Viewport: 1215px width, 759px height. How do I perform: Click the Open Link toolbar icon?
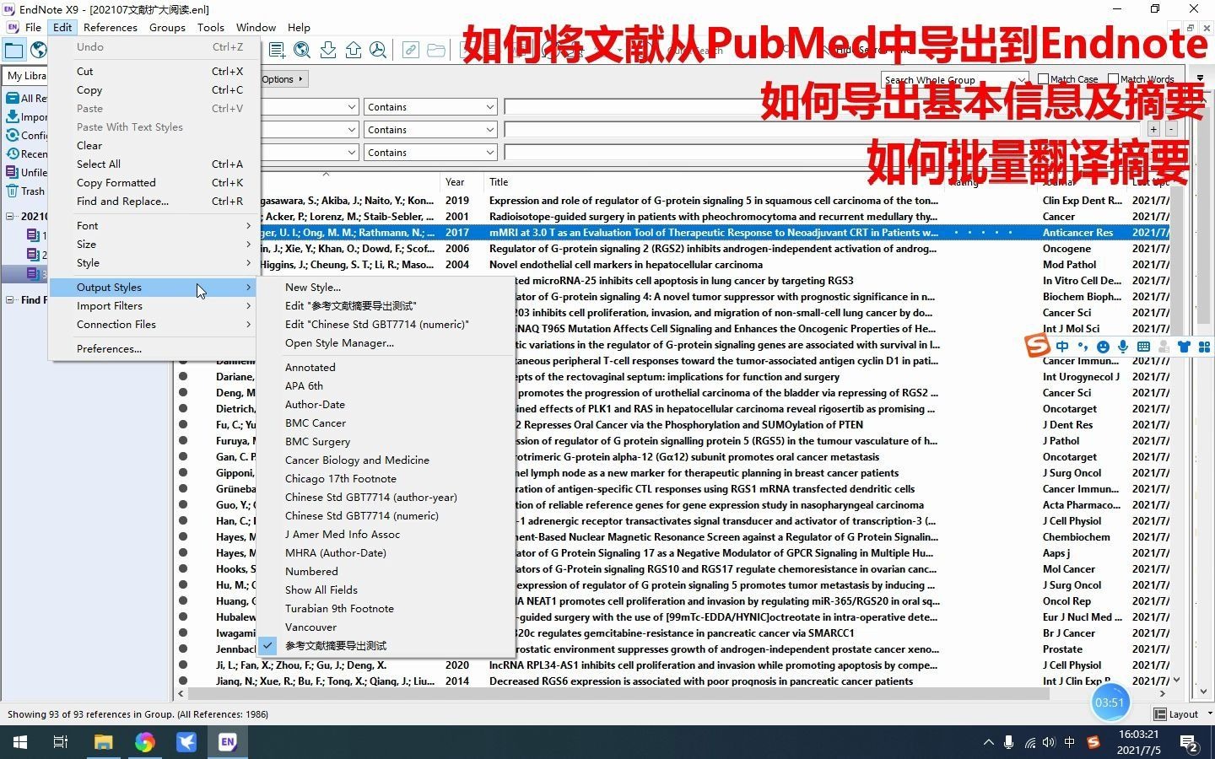coord(410,51)
